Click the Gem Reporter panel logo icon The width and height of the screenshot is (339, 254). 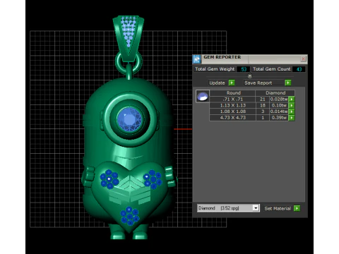coord(196,59)
